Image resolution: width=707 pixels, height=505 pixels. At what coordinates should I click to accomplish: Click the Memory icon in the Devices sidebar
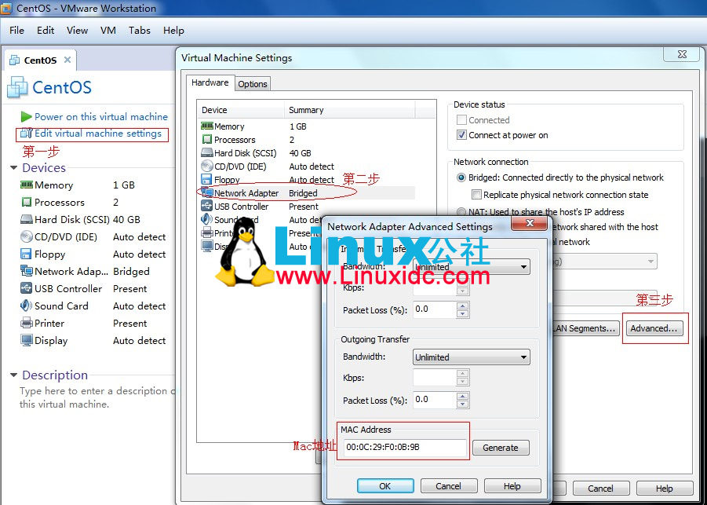click(x=27, y=185)
